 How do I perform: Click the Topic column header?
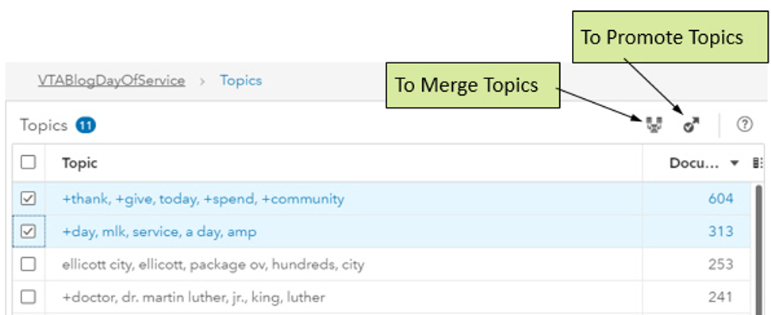[x=79, y=163]
